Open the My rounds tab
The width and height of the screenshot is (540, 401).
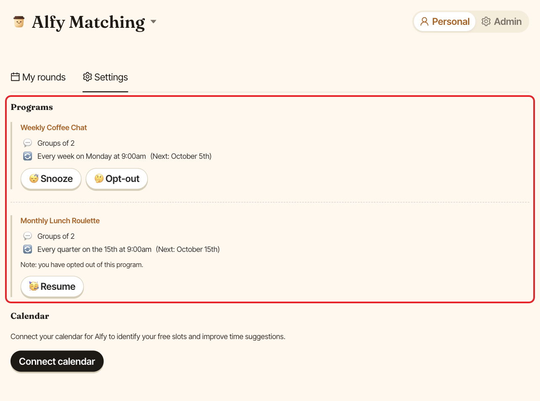[x=38, y=77]
